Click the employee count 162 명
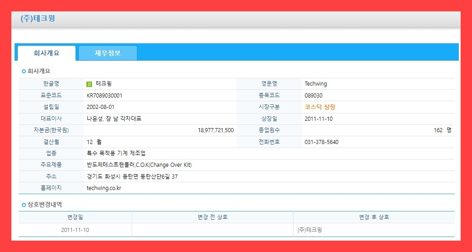The width and height of the screenshot is (472, 252). pos(443,130)
